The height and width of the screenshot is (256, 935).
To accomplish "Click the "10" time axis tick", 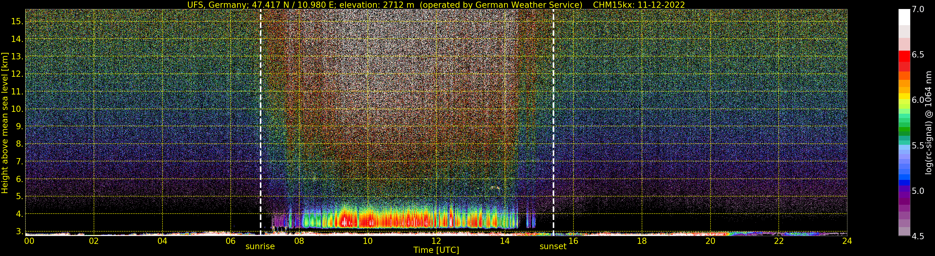I will tap(368, 241).
